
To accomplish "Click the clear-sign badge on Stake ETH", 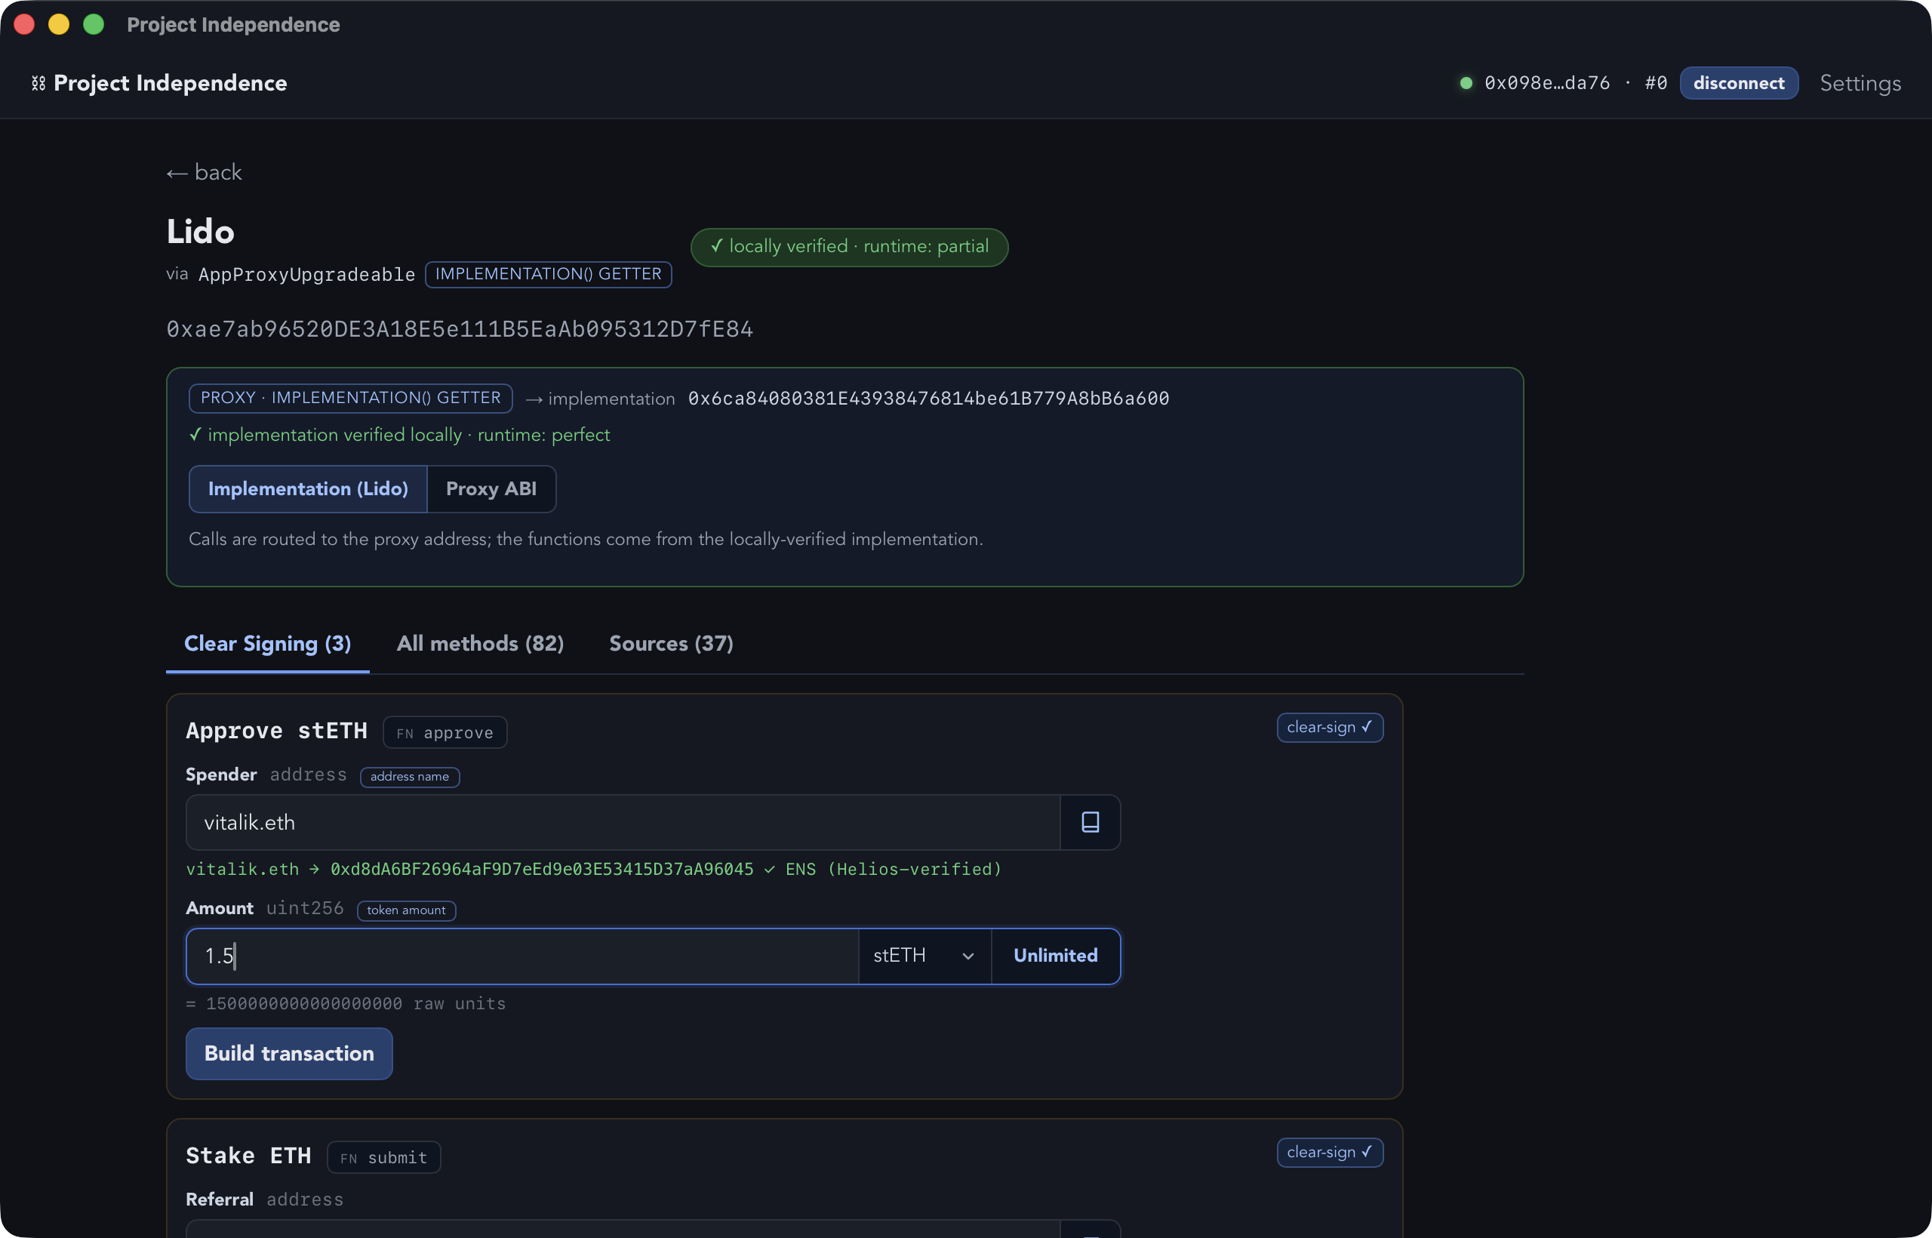I will tap(1329, 1152).
